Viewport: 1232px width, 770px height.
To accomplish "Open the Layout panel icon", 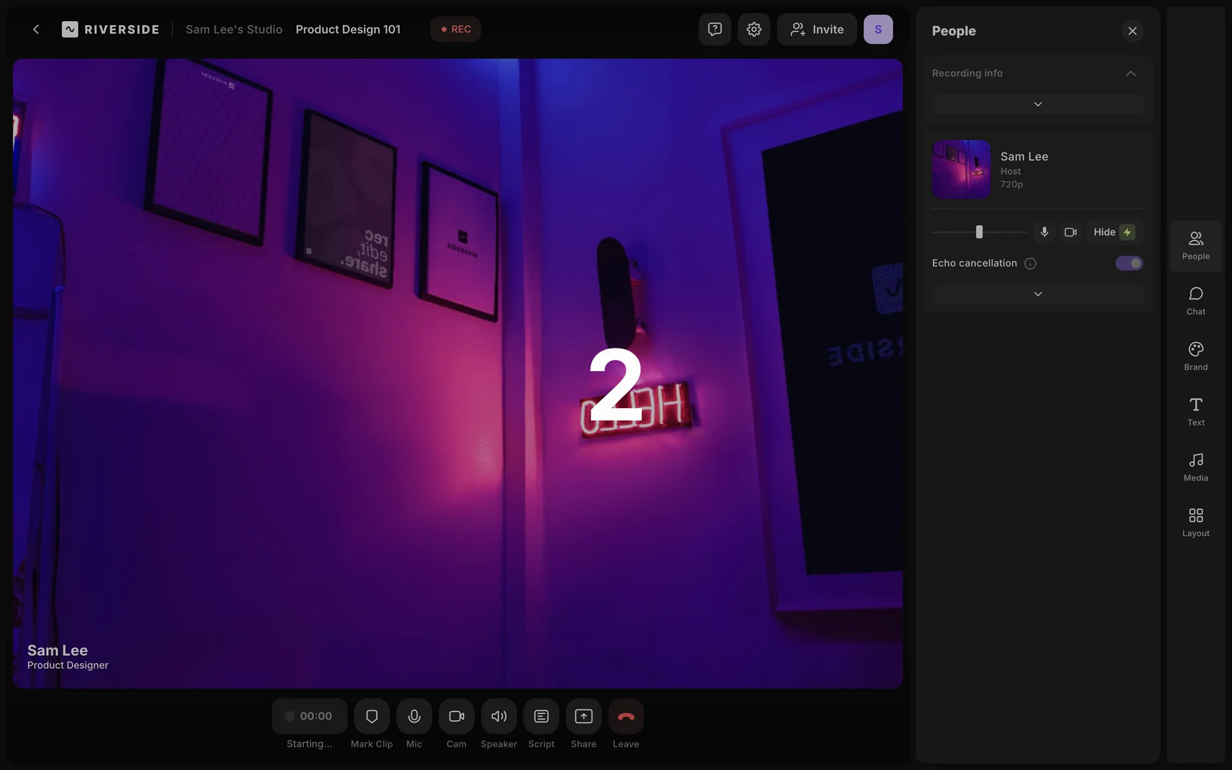I will (1195, 522).
